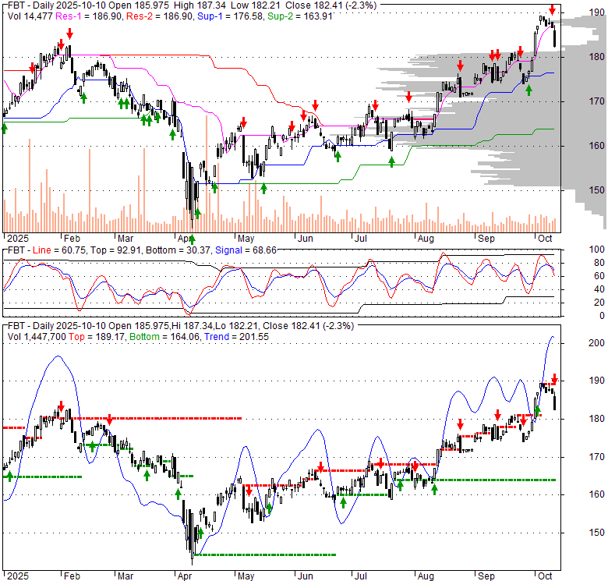Viewport: 608px width, 581px height.
Task: Click the Bottom = 164.06 label in bottom chart
Action: [x=164, y=337]
